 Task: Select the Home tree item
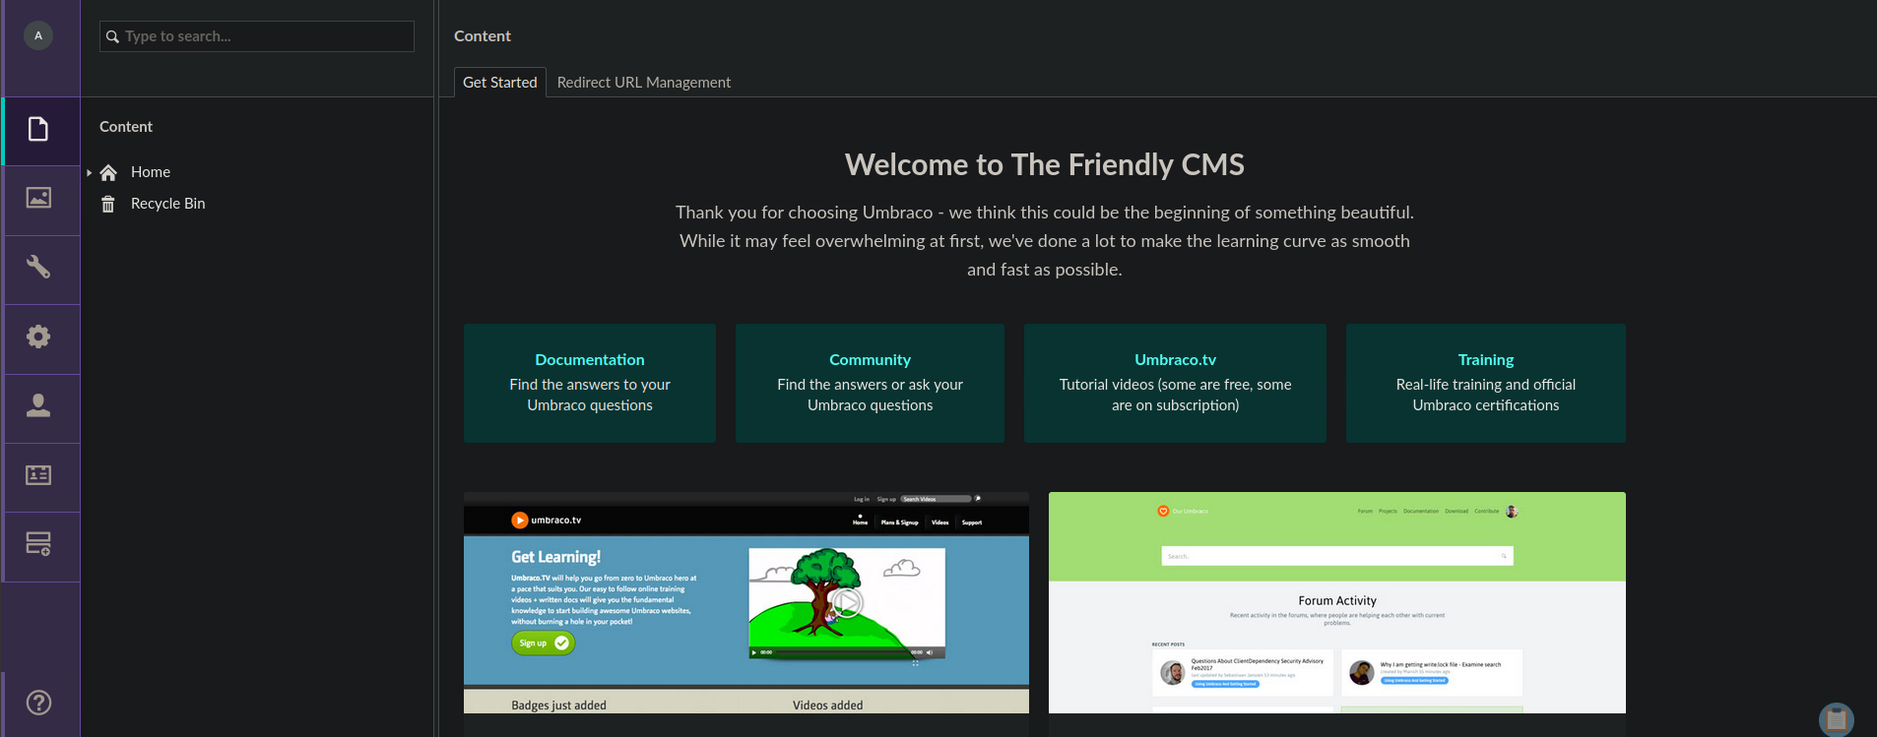tap(151, 172)
